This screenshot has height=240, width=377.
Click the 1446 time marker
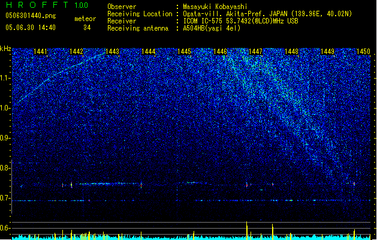(x=220, y=52)
